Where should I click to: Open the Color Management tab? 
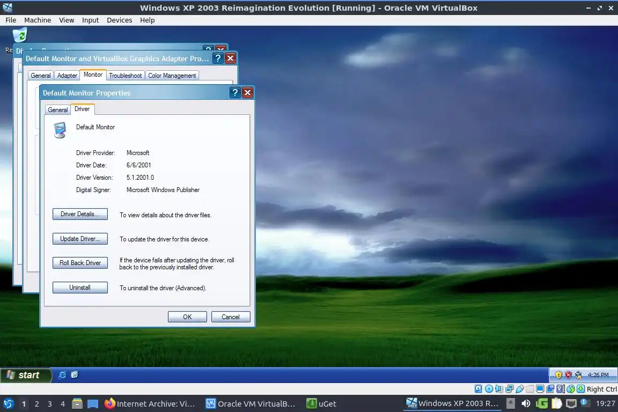pyautogui.click(x=172, y=76)
